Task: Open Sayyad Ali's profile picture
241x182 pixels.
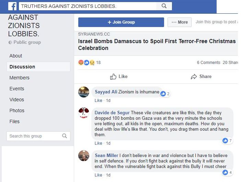Action: point(84,92)
